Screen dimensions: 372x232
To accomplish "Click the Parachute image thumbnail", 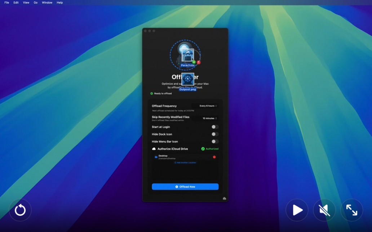I will click(188, 55).
